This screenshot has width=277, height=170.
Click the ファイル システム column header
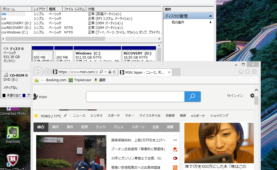pos(74,9)
